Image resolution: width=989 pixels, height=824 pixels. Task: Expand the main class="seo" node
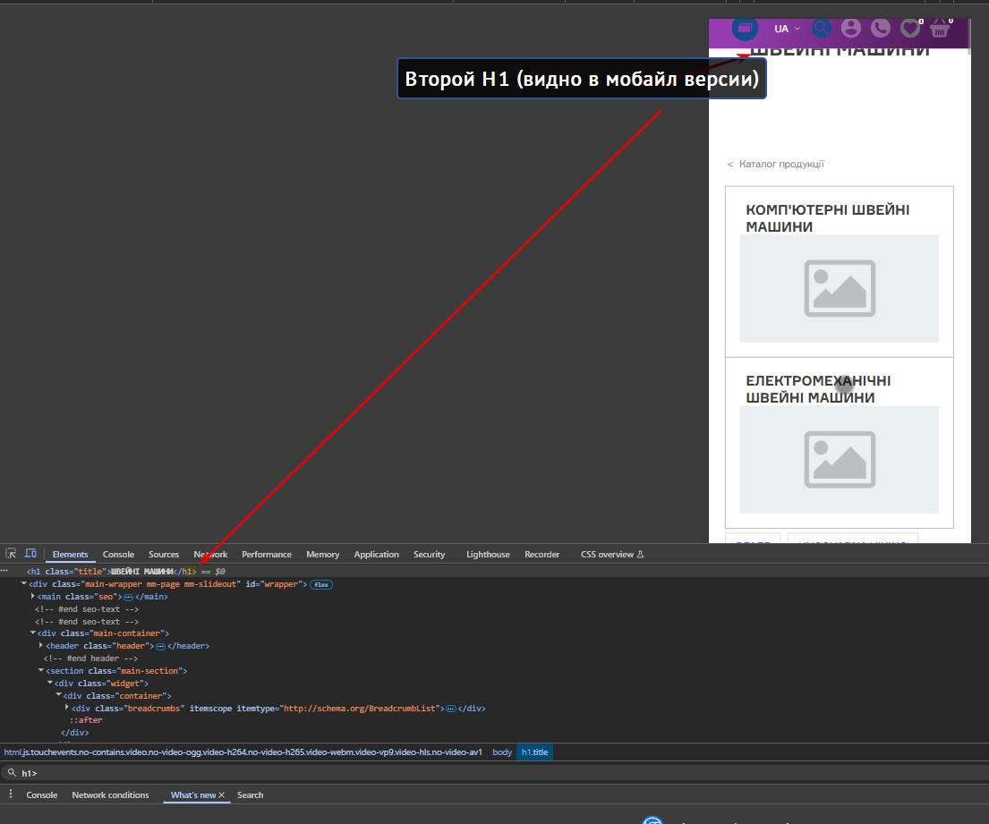coord(33,596)
